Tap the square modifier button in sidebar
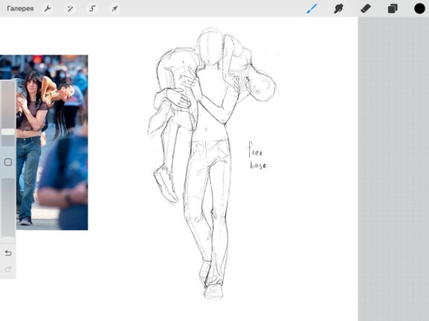 coord(8,162)
